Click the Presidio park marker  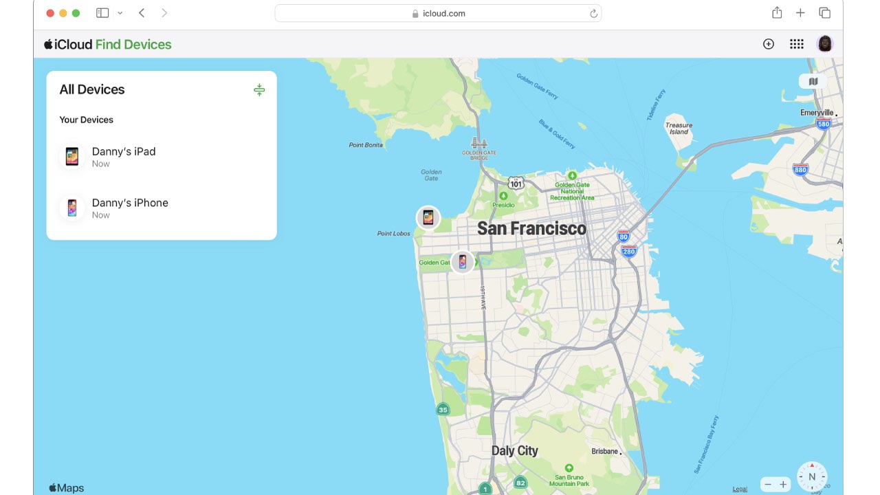[x=504, y=196]
